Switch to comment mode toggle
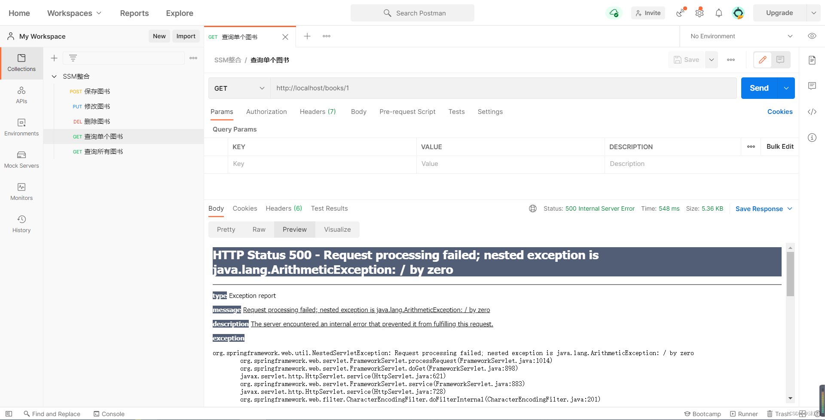The height and width of the screenshot is (420, 825). coord(780,60)
